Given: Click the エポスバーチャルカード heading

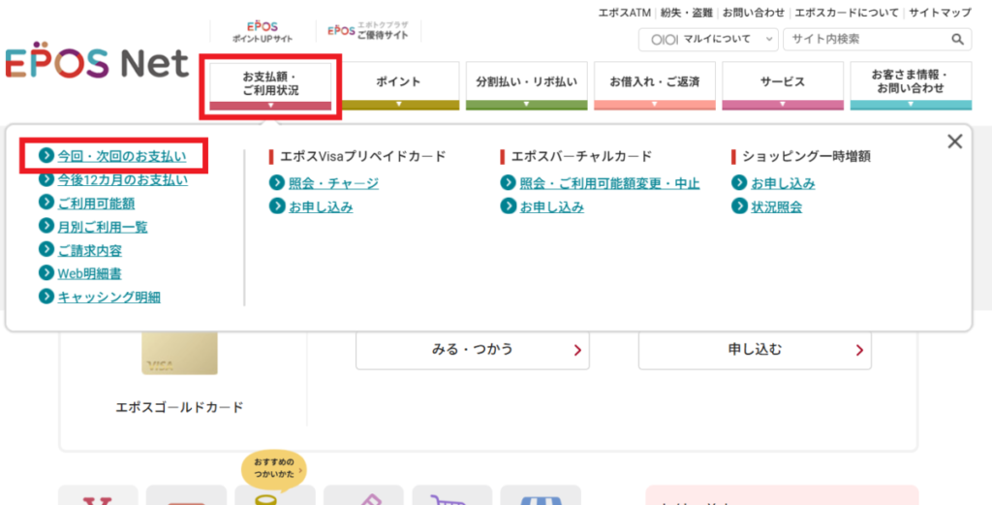Looking at the screenshot, I should 581,156.
